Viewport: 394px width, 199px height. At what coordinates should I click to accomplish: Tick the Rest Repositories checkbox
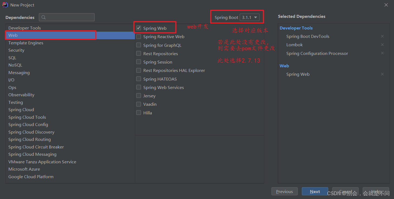(x=139, y=54)
